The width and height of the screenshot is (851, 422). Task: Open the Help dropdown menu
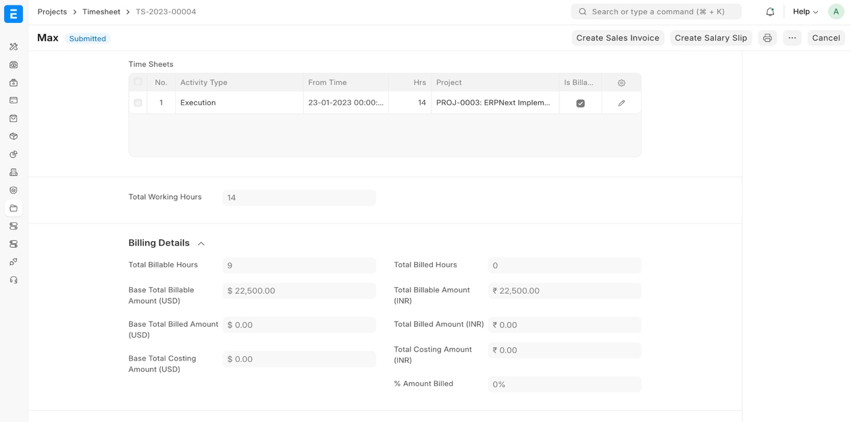click(x=805, y=11)
